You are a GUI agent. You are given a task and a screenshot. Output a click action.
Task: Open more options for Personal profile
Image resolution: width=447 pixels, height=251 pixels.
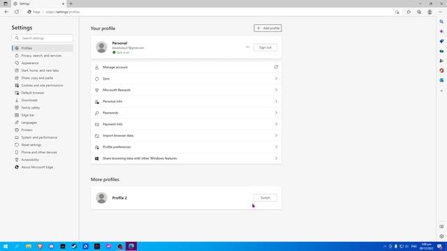247,47
